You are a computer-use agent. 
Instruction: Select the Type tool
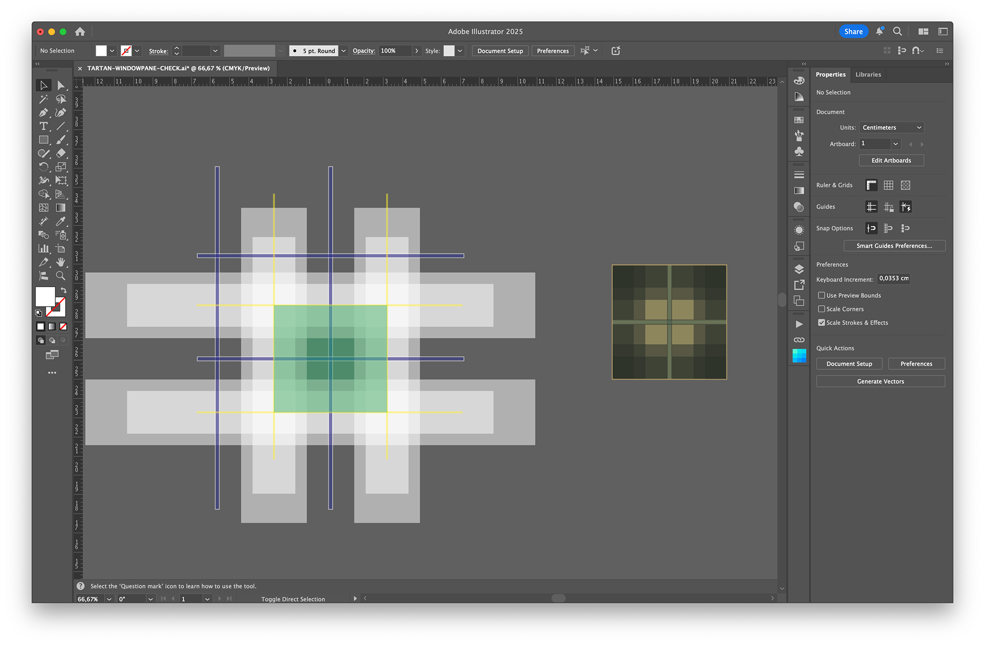tap(44, 126)
